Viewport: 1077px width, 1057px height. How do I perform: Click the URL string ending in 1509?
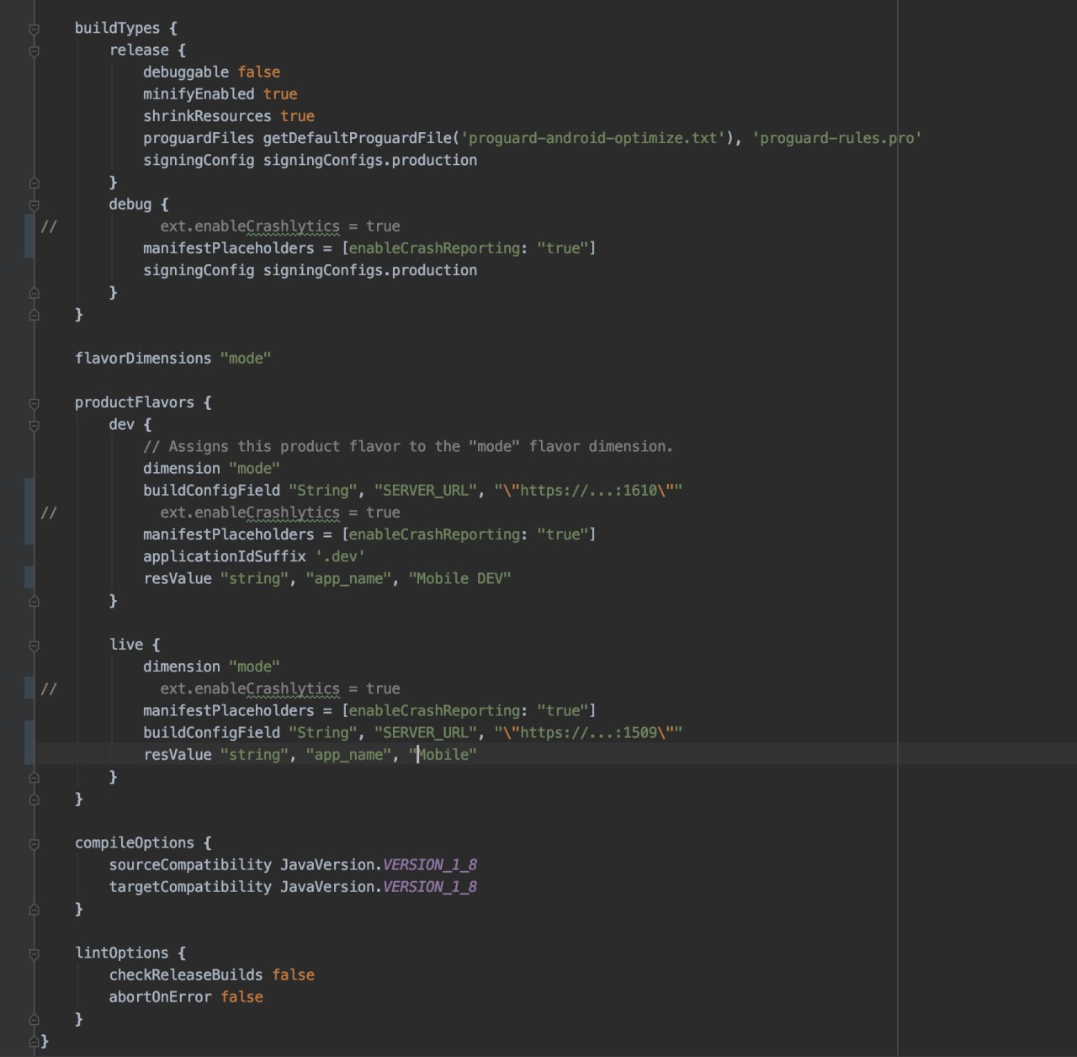coord(588,733)
